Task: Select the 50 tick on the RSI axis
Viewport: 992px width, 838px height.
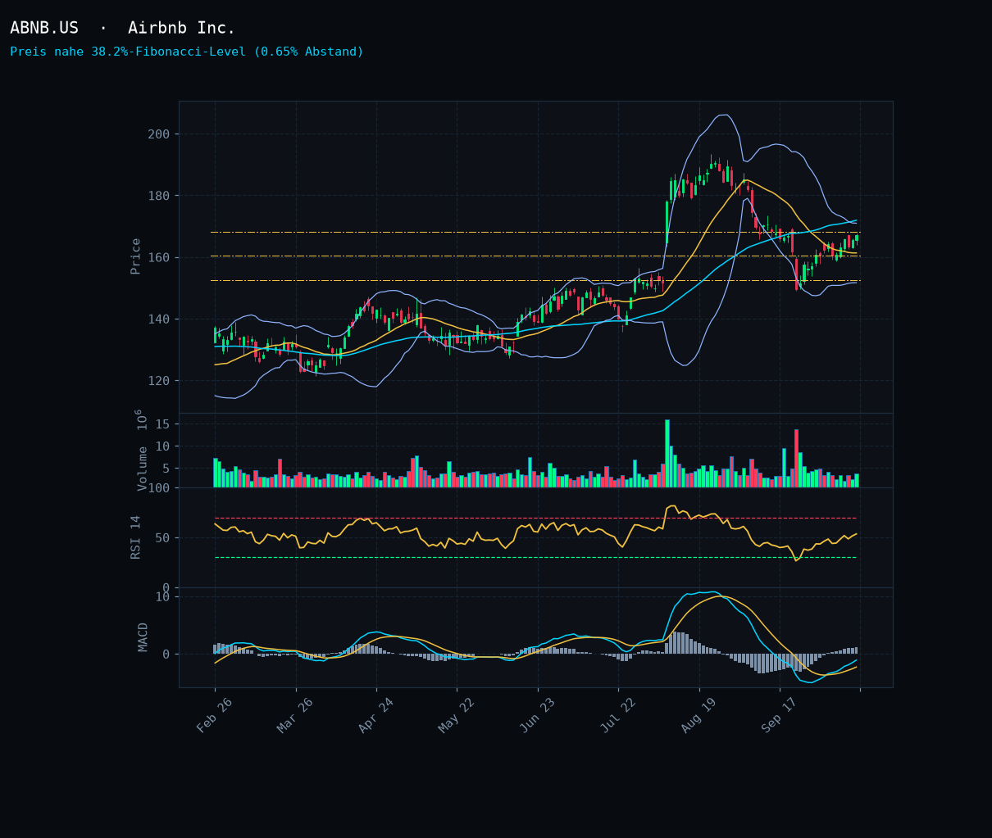Action: (x=162, y=538)
